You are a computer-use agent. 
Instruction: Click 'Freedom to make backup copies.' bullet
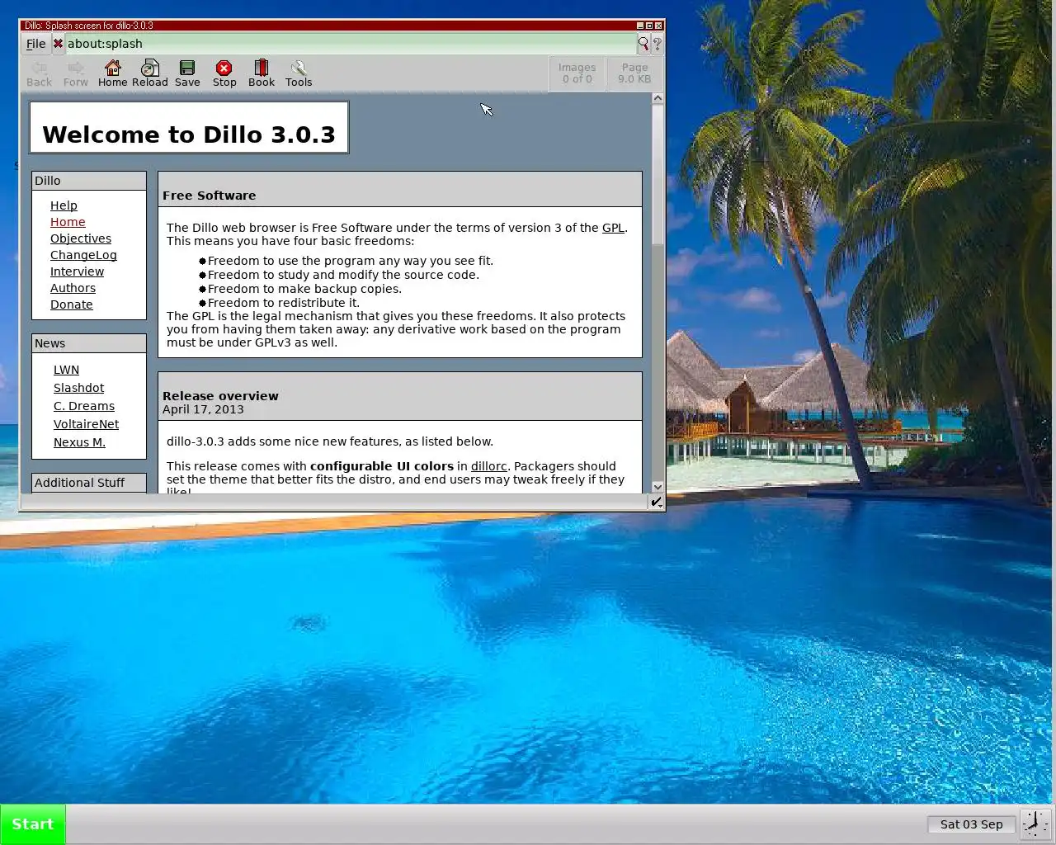[x=304, y=289]
